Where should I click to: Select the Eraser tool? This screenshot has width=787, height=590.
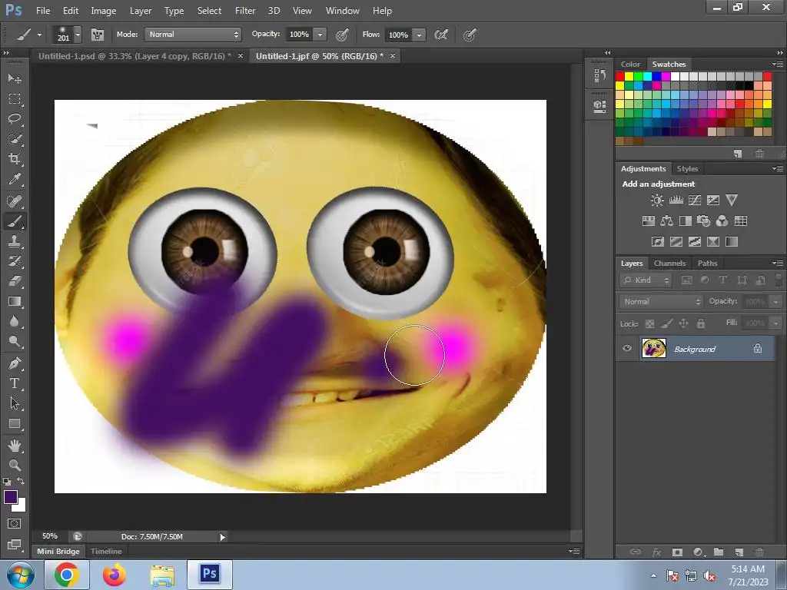tap(15, 281)
